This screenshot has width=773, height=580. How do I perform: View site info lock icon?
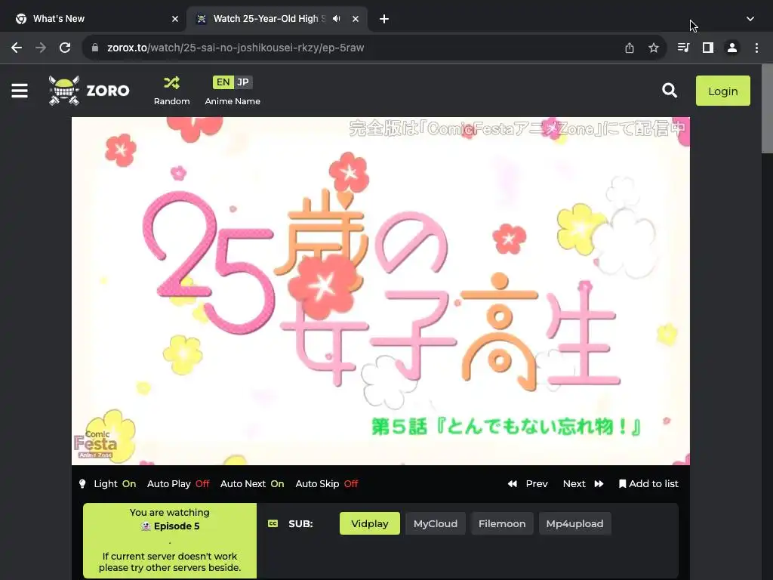tap(95, 48)
